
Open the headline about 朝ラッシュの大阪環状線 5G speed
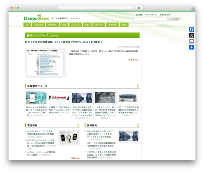(x=63, y=42)
